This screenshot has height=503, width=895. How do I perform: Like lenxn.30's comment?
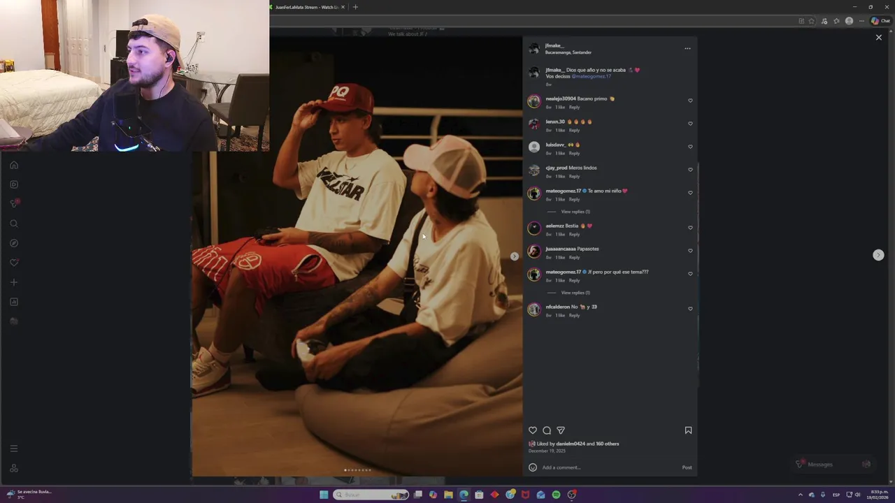coord(690,124)
